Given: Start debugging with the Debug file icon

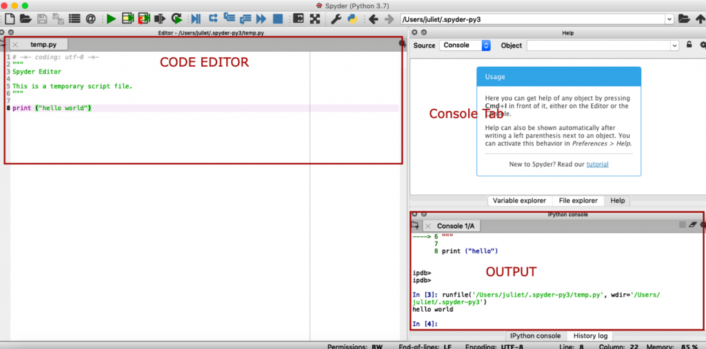Looking at the screenshot, I should click(x=196, y=19).
